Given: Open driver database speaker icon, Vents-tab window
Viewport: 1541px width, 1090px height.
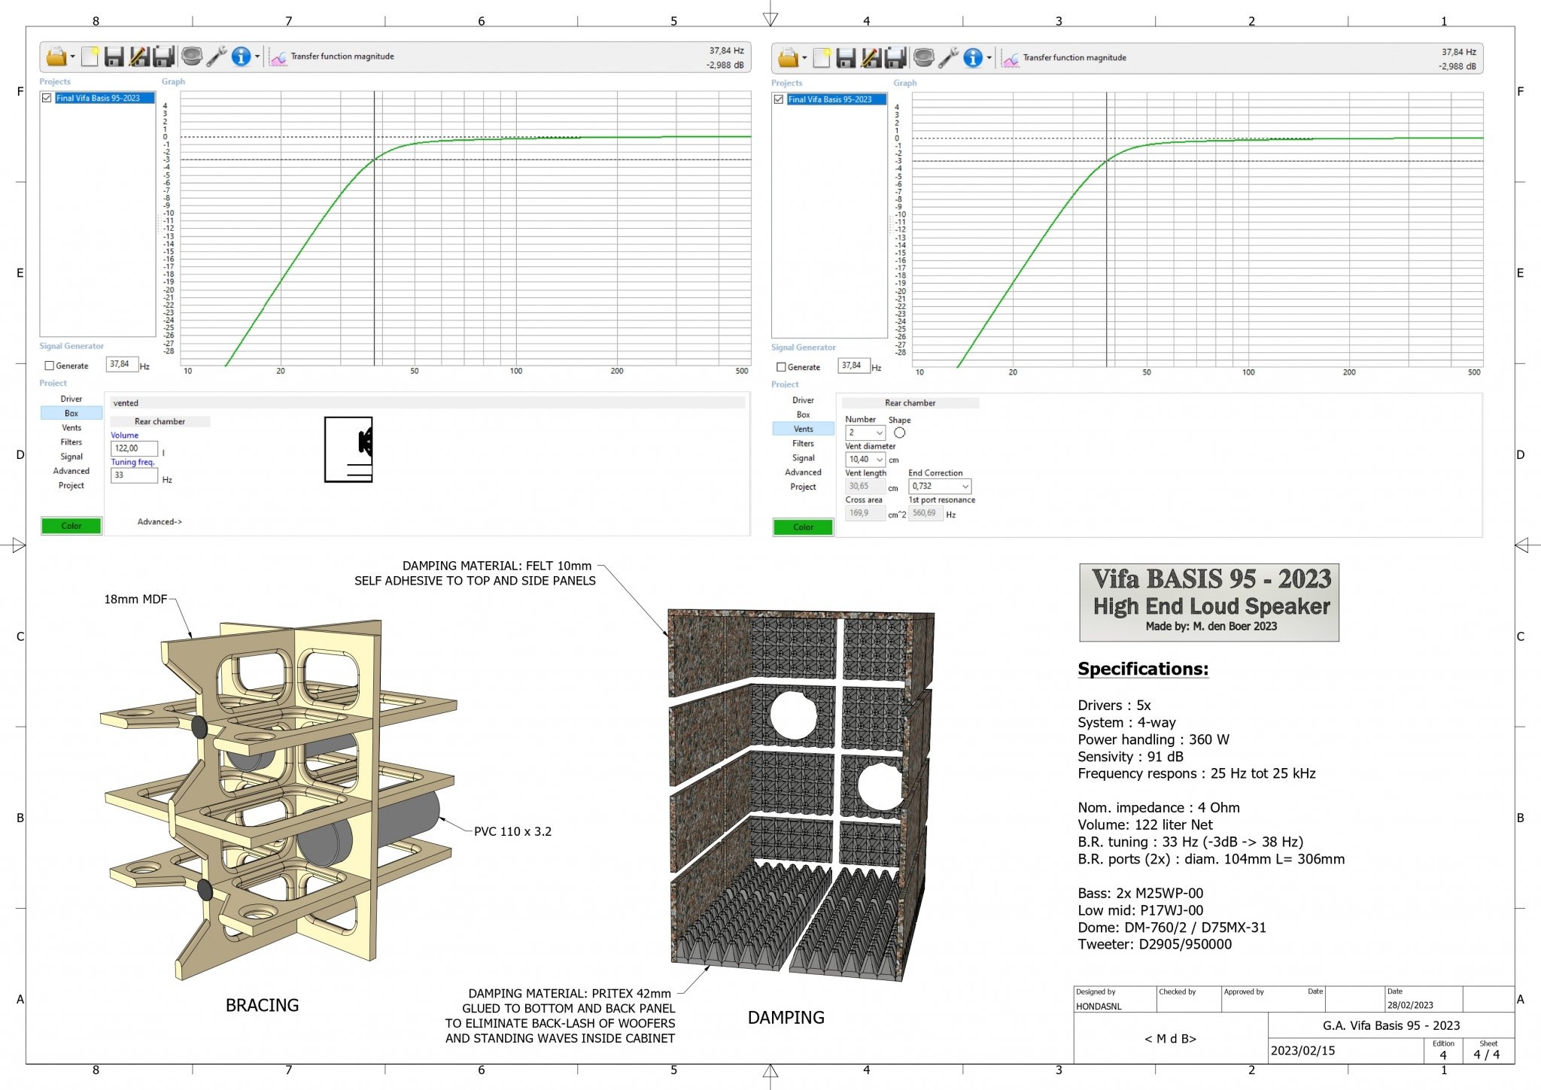Looking at the screenshot, I should click(x=924, y=58).
